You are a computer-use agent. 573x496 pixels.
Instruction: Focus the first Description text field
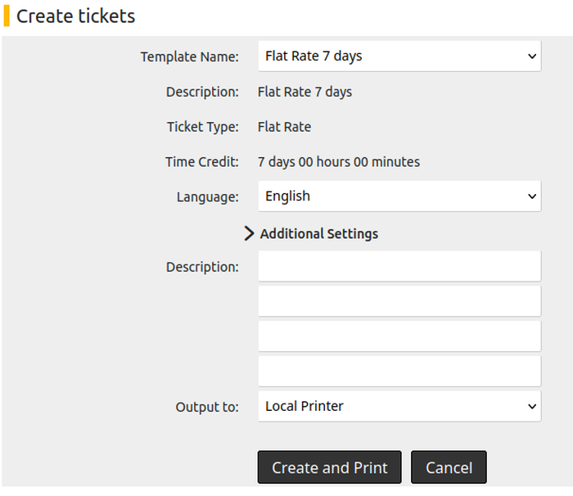click(399, 267)
